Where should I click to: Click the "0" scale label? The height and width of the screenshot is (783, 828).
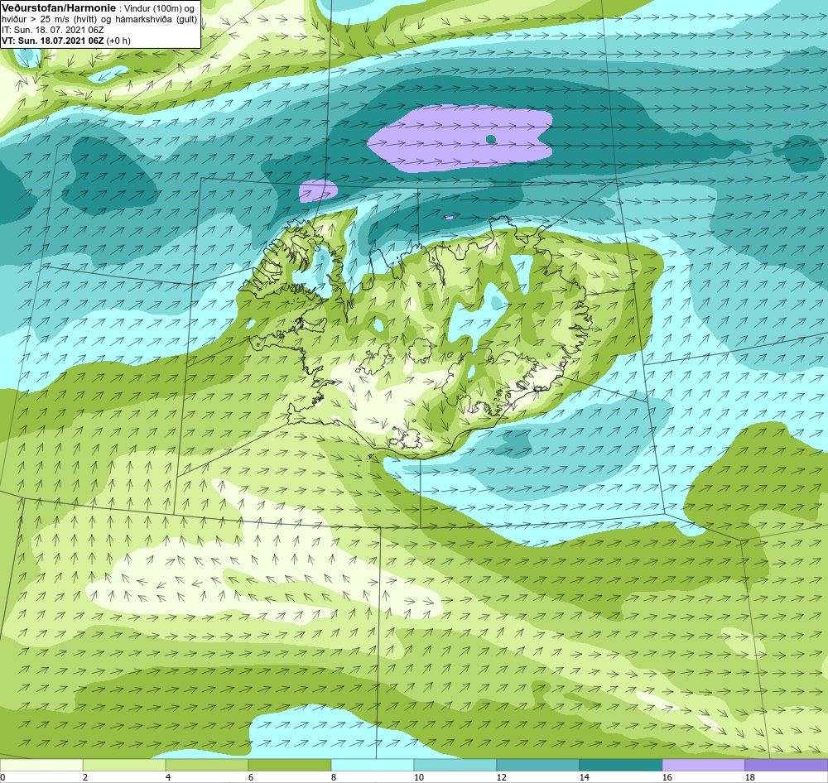[x=2, y=777]
